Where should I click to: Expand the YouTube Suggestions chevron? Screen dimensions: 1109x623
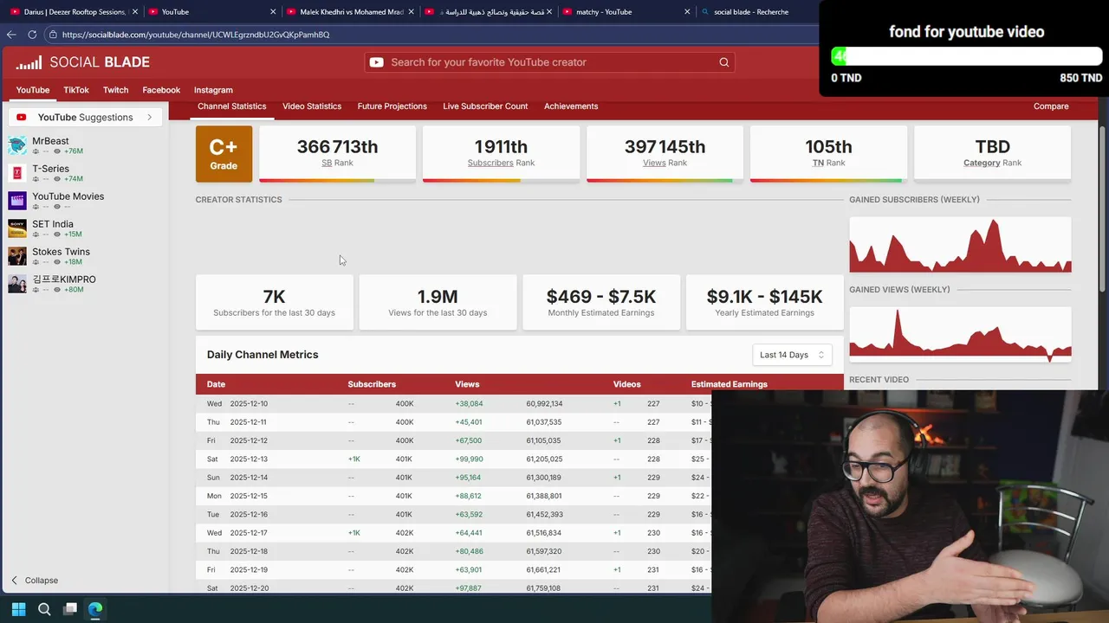pyautogui.click(x=149, y=118)
